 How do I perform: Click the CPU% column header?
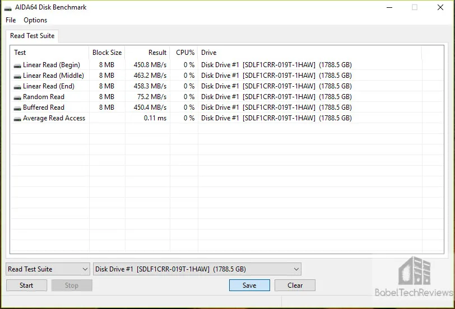pos(184,53)
